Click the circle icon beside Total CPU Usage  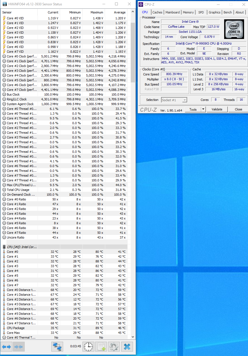(x=4, y=190)
